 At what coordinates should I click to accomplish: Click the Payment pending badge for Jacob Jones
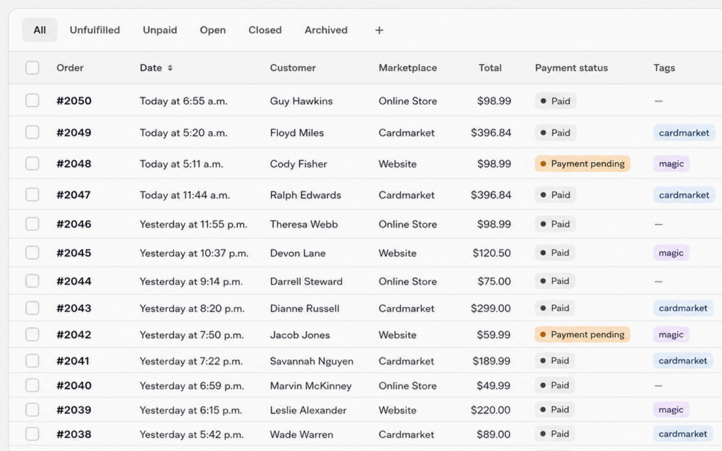pyautogui.click(x=582, y=335)
